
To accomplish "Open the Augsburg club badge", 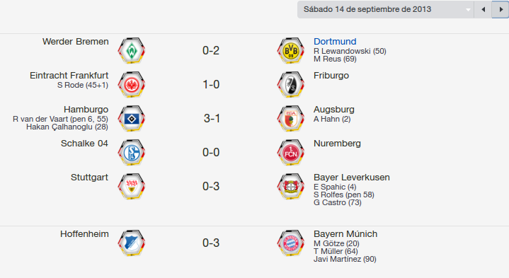I will click(x=291, y=119).
